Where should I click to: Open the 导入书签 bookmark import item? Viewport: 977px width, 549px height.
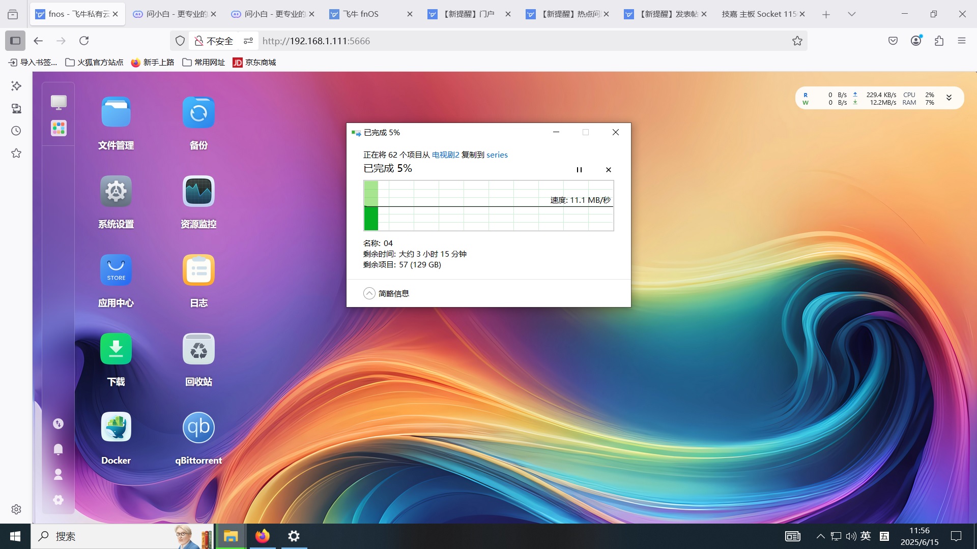coord(33,62)
